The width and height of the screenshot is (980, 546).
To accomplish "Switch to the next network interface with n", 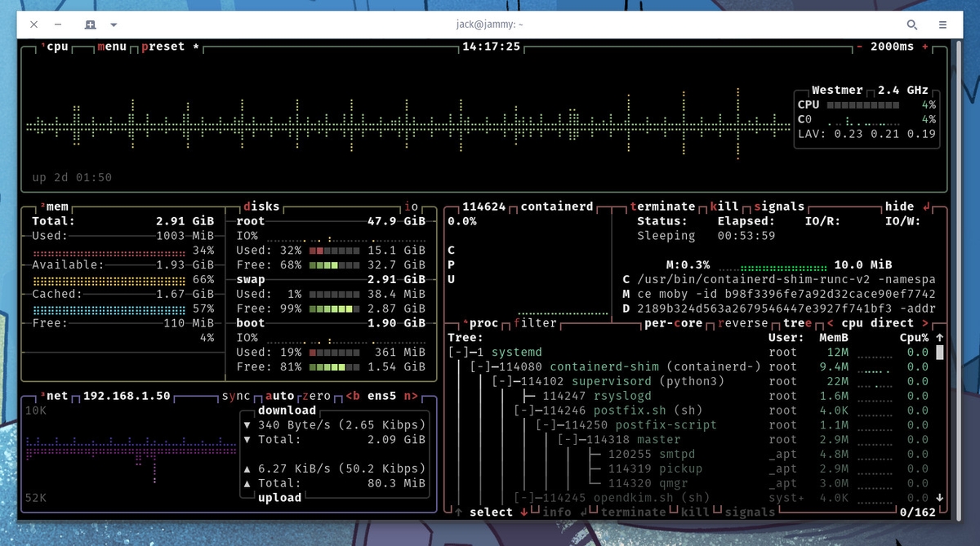I will click(412, 395).
